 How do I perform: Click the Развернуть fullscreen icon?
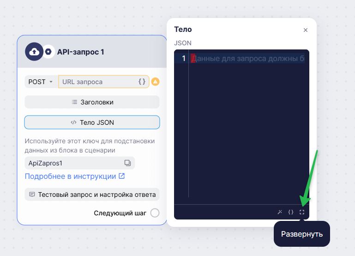(x=302, y=212)
